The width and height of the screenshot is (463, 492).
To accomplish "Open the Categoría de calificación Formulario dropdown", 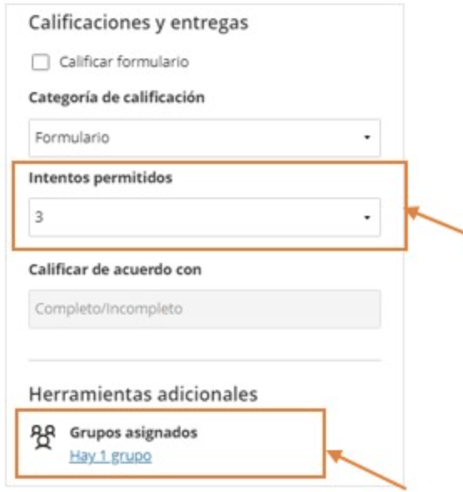I will click(205, 137).
